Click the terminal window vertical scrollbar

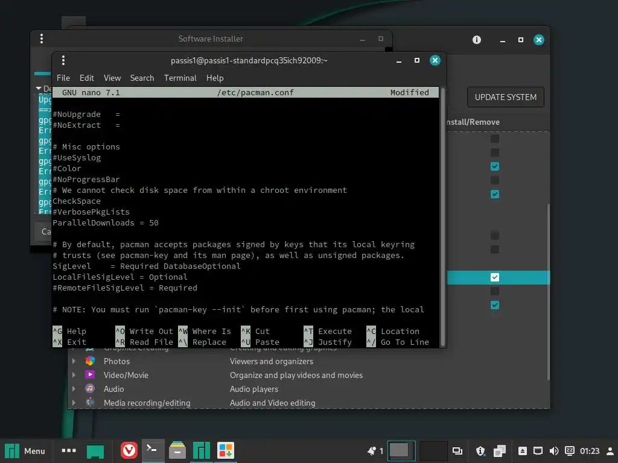[x=442, y=216]
